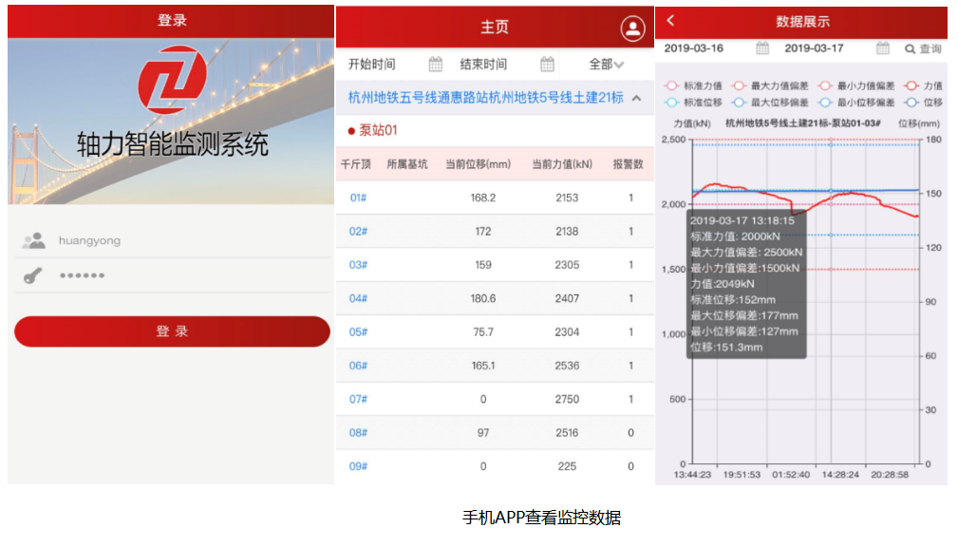Click the 杭州地铁五号线通惠路站 project title
958x547 pixels.
coord(486,98)
